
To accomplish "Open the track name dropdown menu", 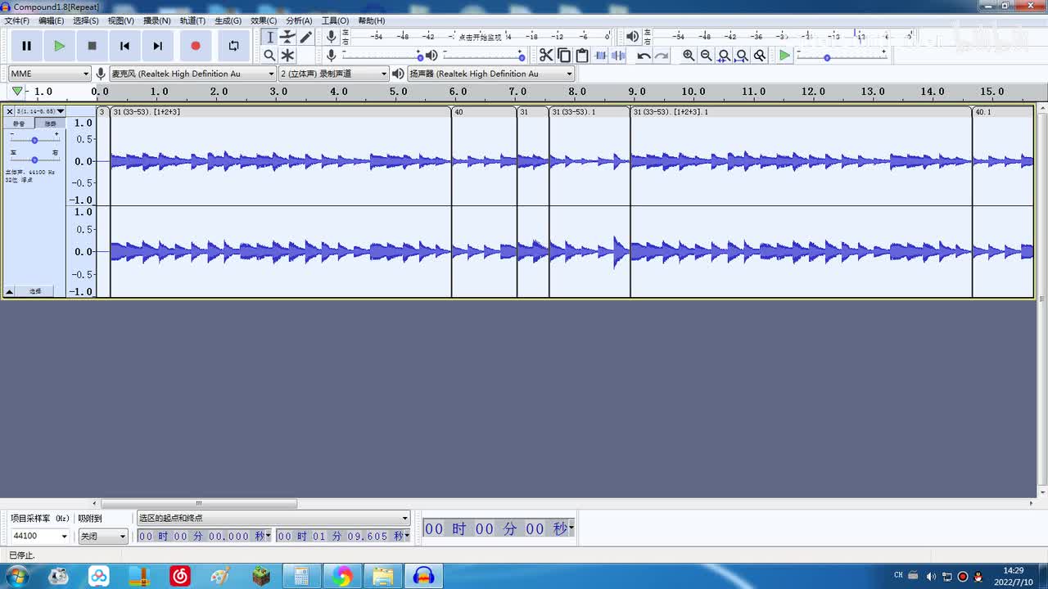I will [x=40, y=111].
